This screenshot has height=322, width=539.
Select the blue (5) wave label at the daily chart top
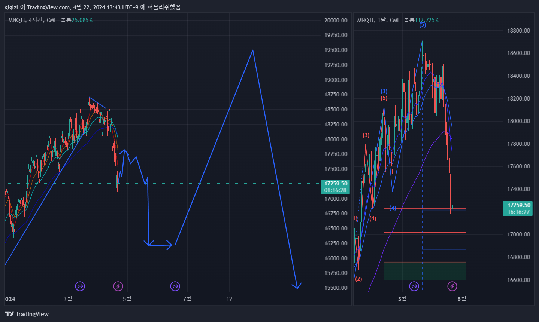click(423, 25)
